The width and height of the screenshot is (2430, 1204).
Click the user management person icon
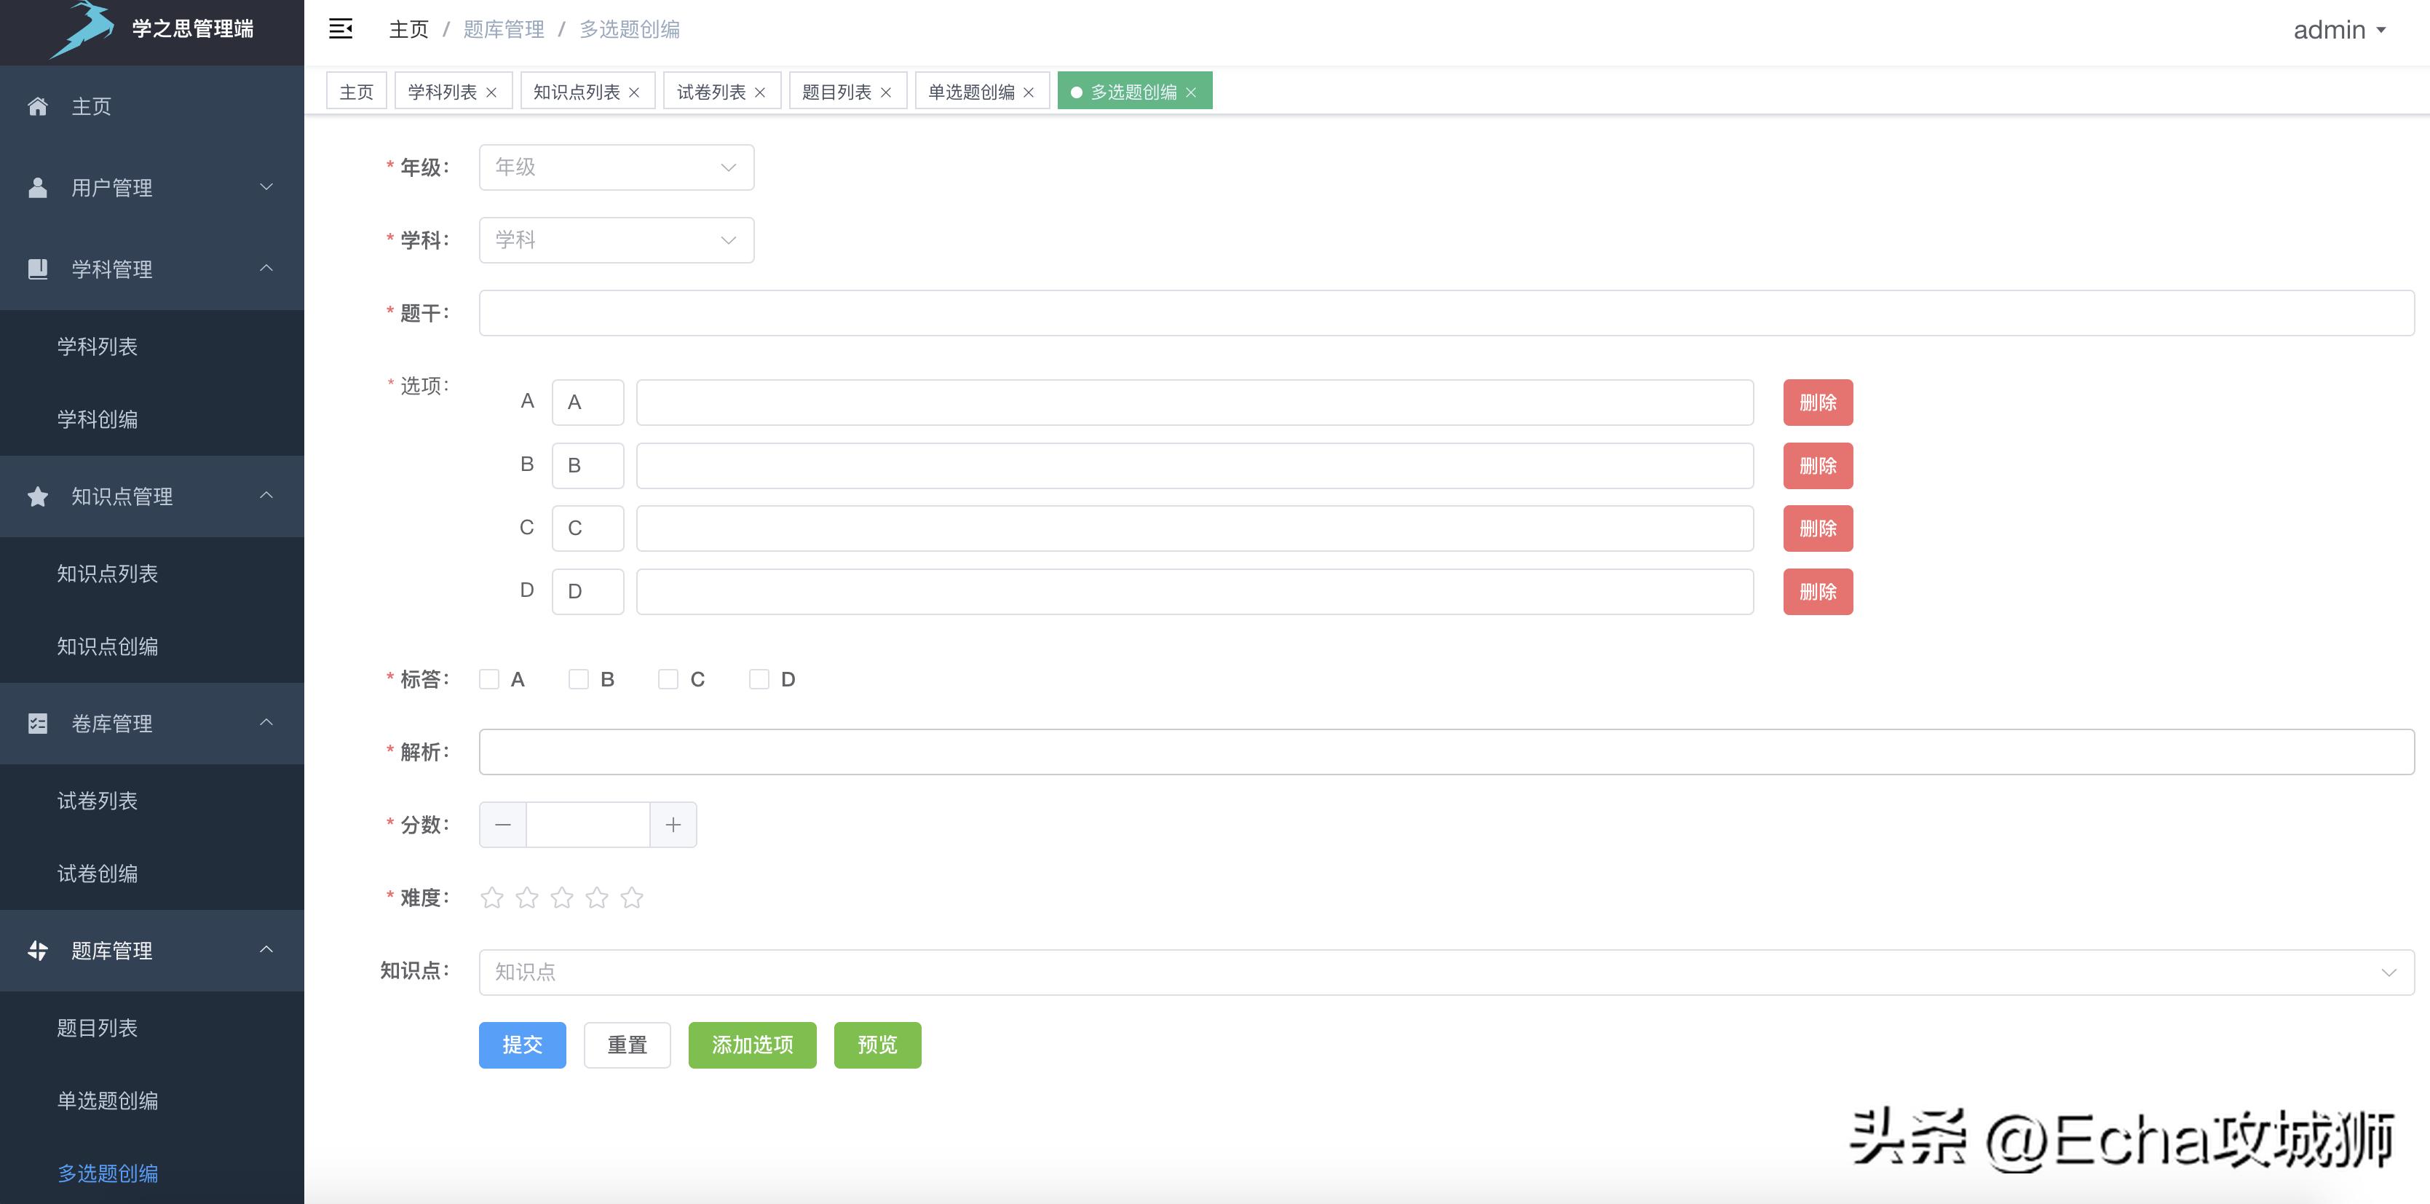tap(38, 188)
